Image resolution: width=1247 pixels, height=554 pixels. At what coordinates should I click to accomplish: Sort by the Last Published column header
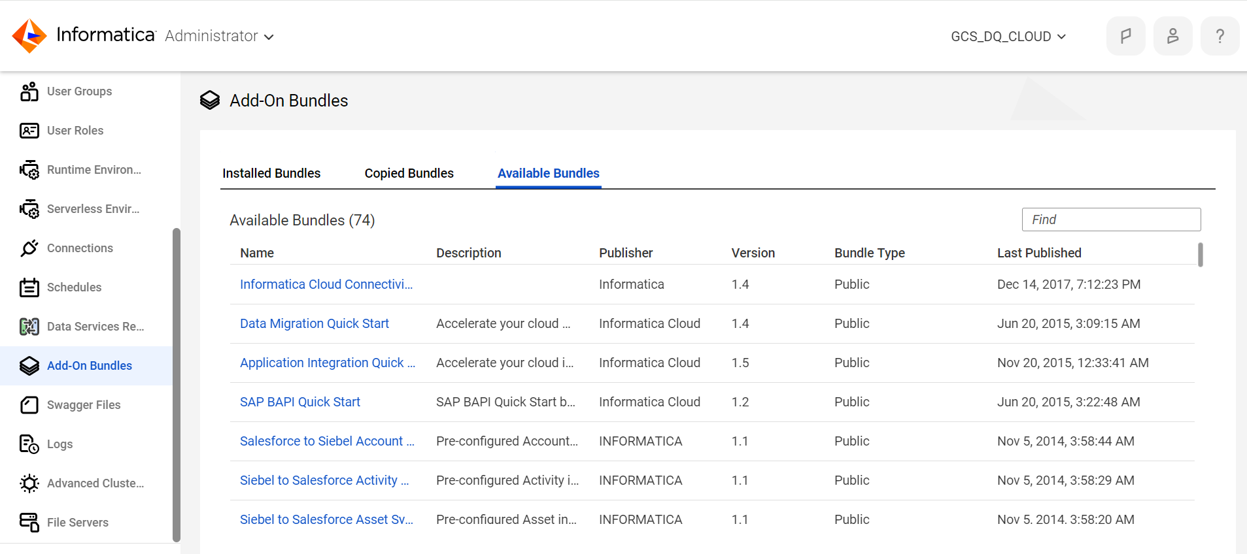(1039, 253)
